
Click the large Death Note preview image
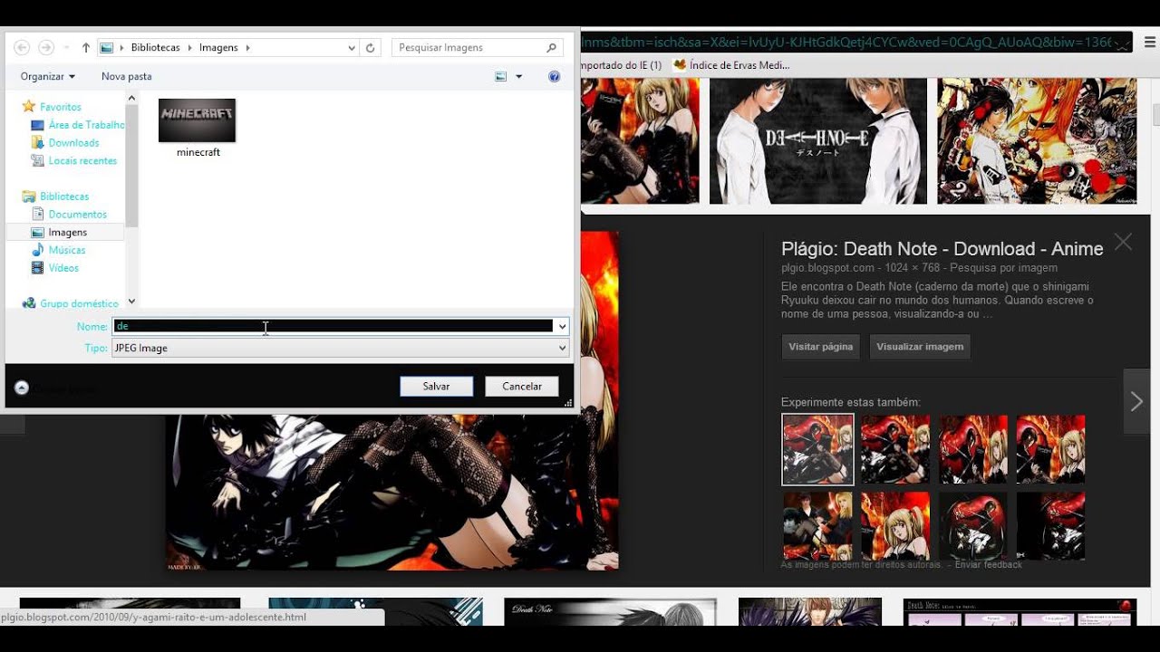(x=391, y=491)
